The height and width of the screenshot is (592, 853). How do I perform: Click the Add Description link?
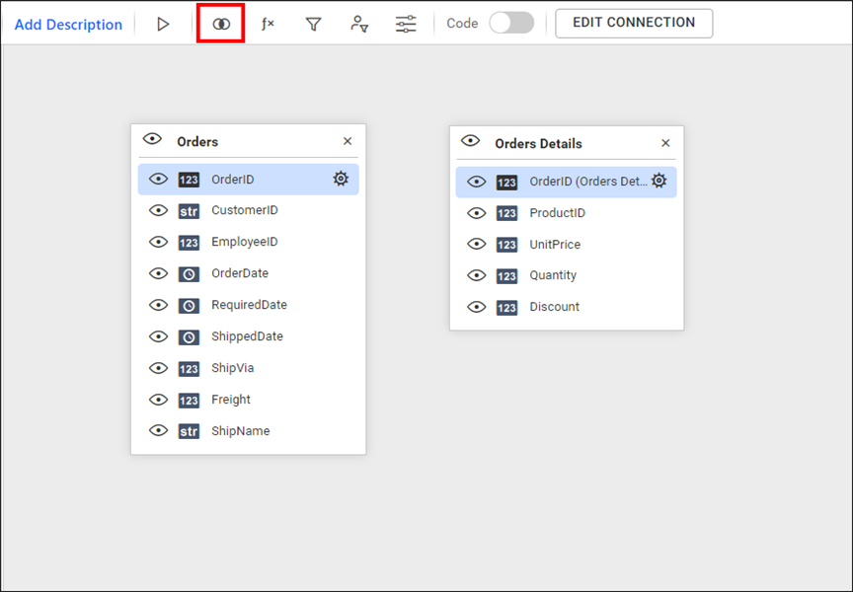[68, 25]
